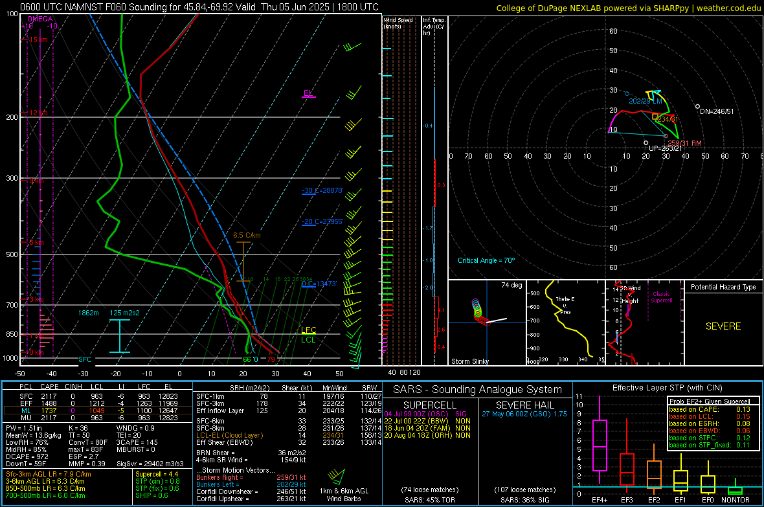Click the PW = 1.51in value
The image size is (764, 507).
coord(24,428)
